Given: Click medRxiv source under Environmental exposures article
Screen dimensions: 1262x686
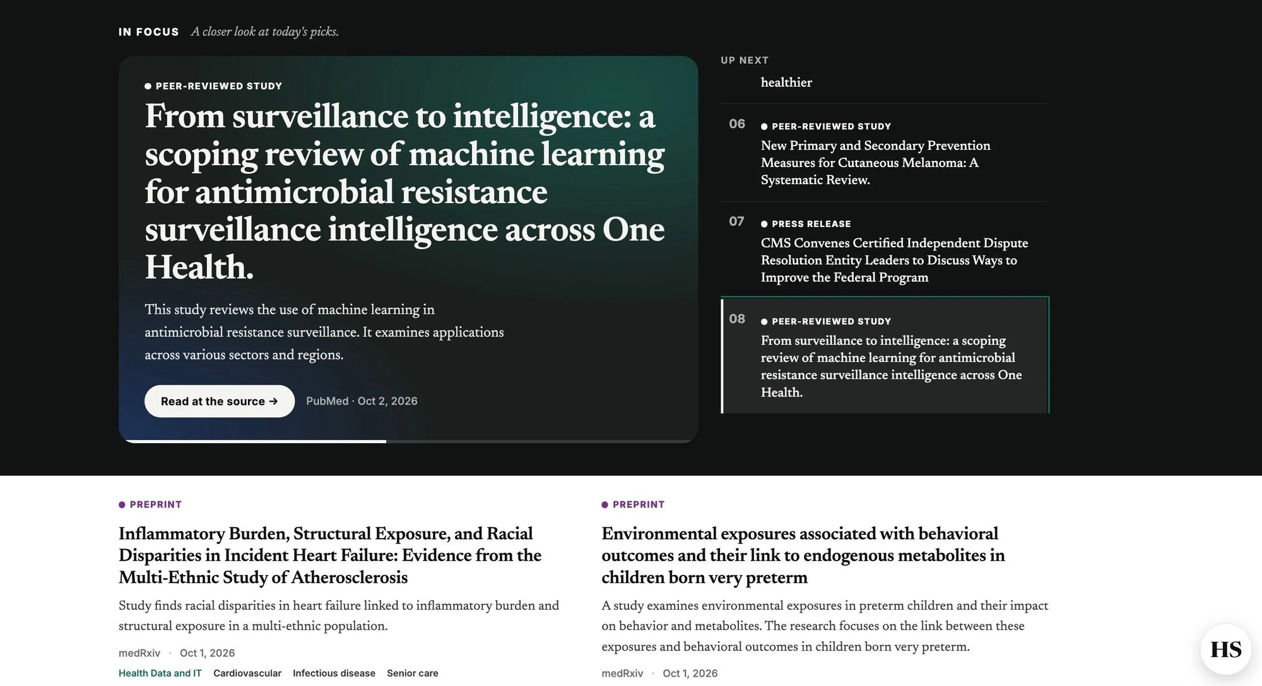Looking at the screenshot, I should point(622,673).
